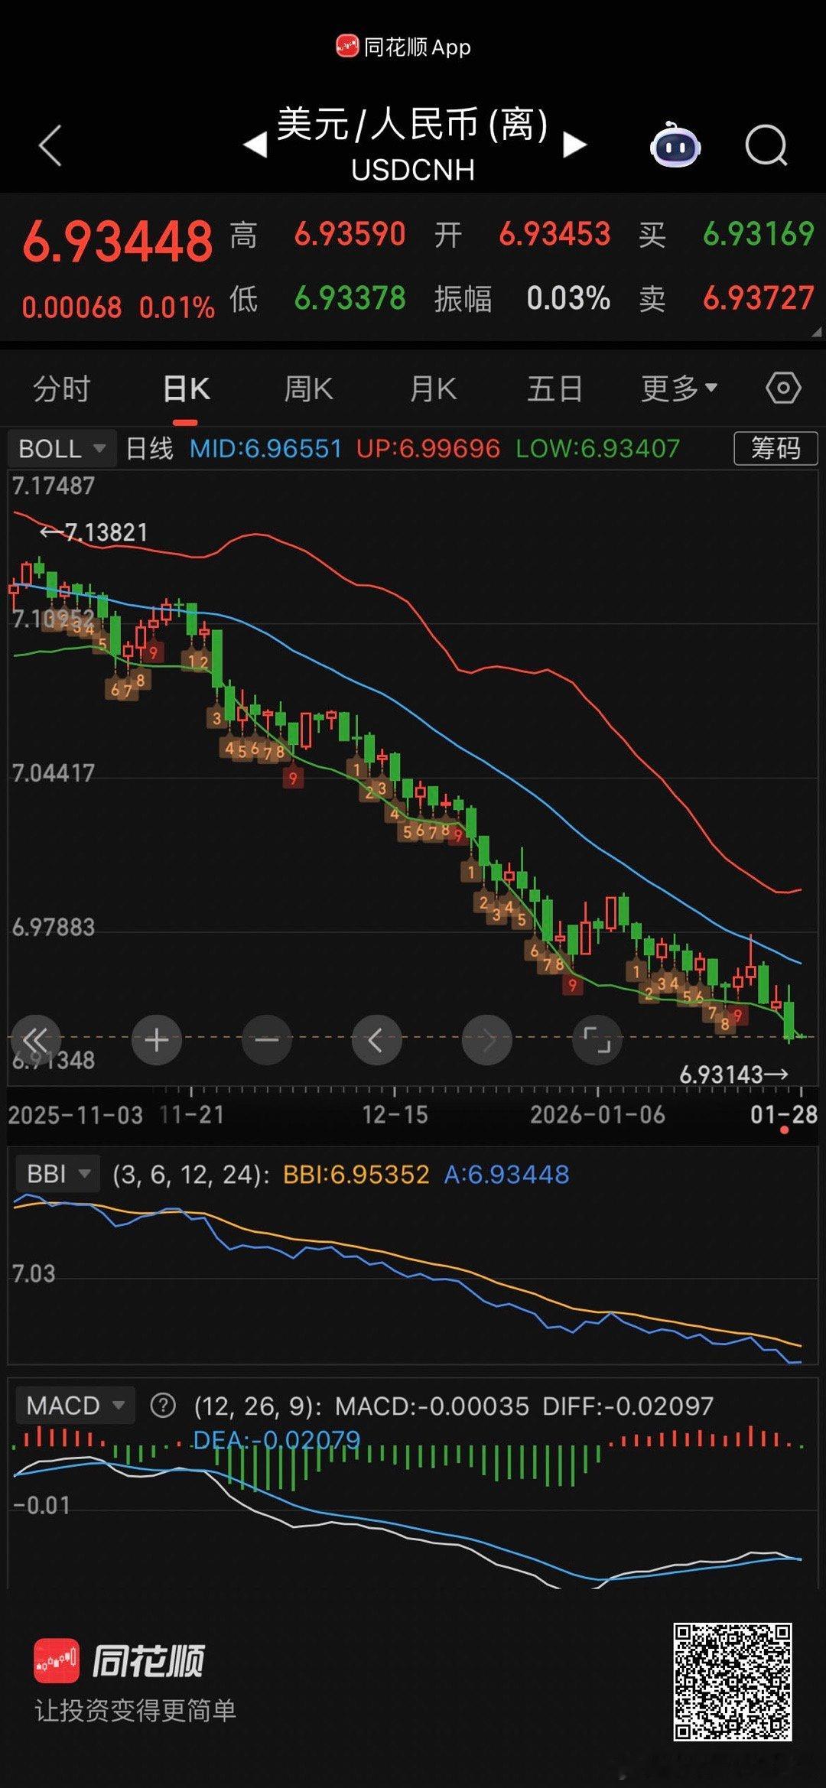Select the 分时 tab
This screenshot has width=826, height=1788.
point(62,389)
